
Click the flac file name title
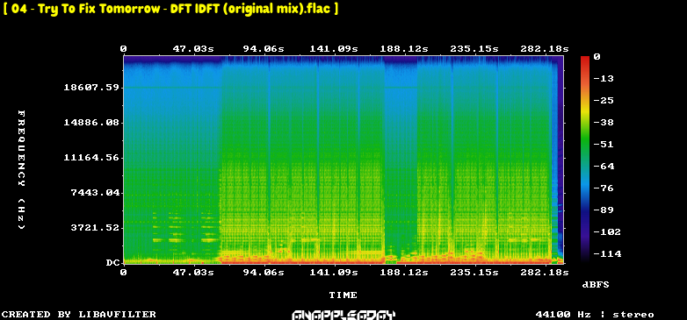pos(170,9)
